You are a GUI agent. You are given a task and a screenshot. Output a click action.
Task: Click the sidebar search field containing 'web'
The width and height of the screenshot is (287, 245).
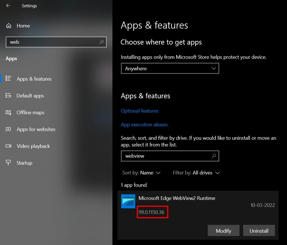pos(56,42)
